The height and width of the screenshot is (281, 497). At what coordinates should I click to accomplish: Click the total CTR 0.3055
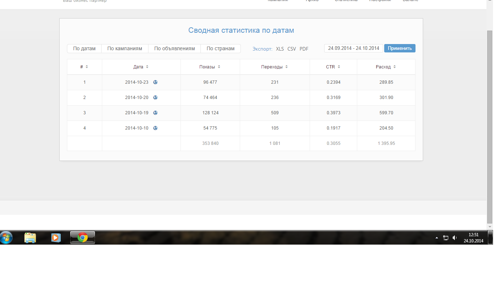[334, 143]
